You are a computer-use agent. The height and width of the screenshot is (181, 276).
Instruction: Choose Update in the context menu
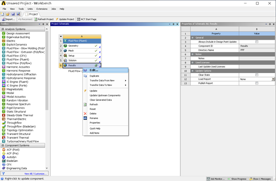(x=106, y=91)
